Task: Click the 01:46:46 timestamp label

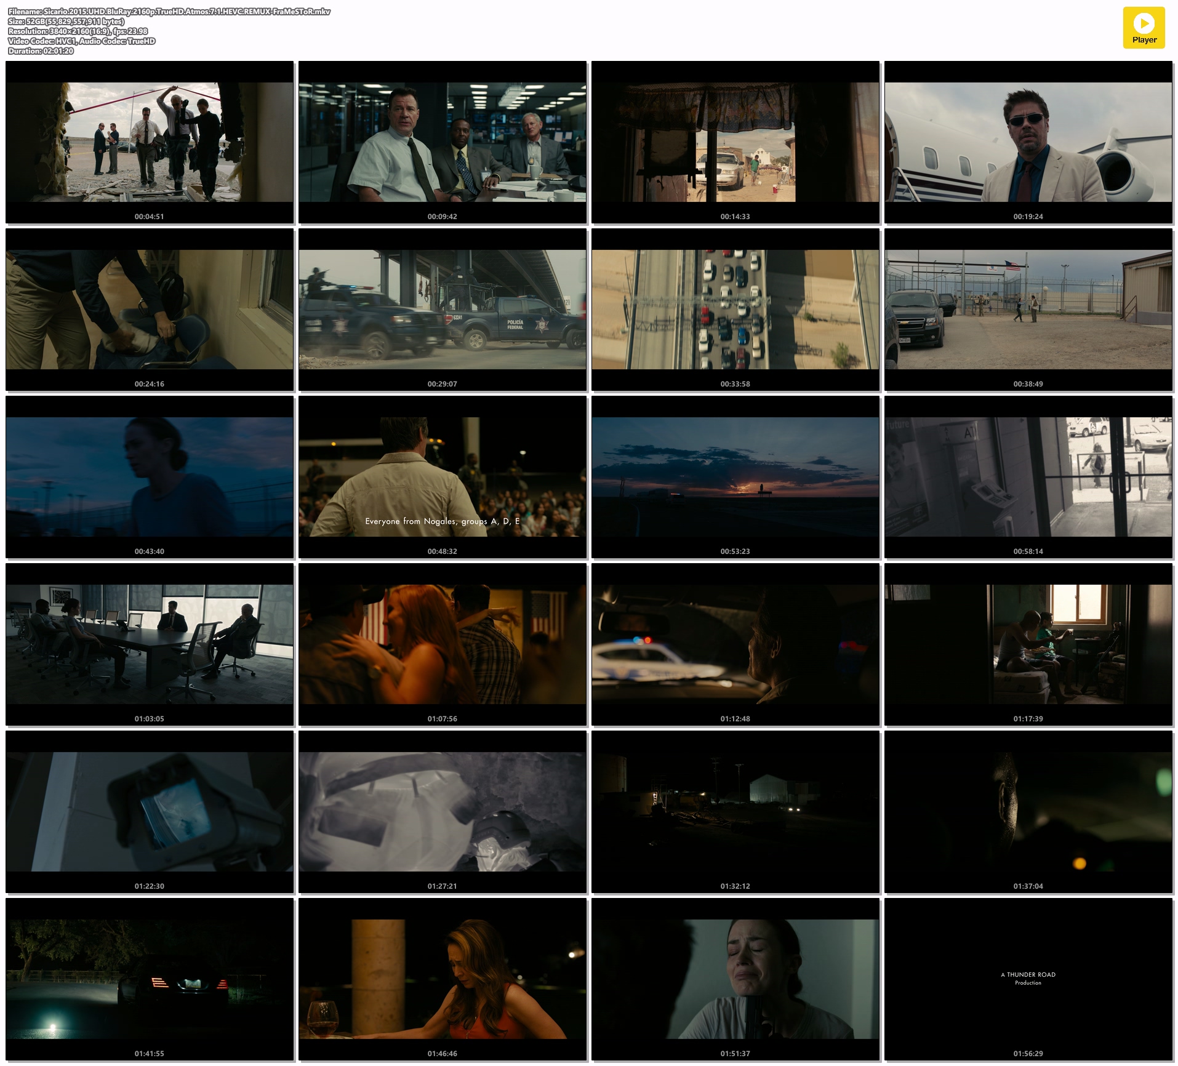Action: [443, 1054]
